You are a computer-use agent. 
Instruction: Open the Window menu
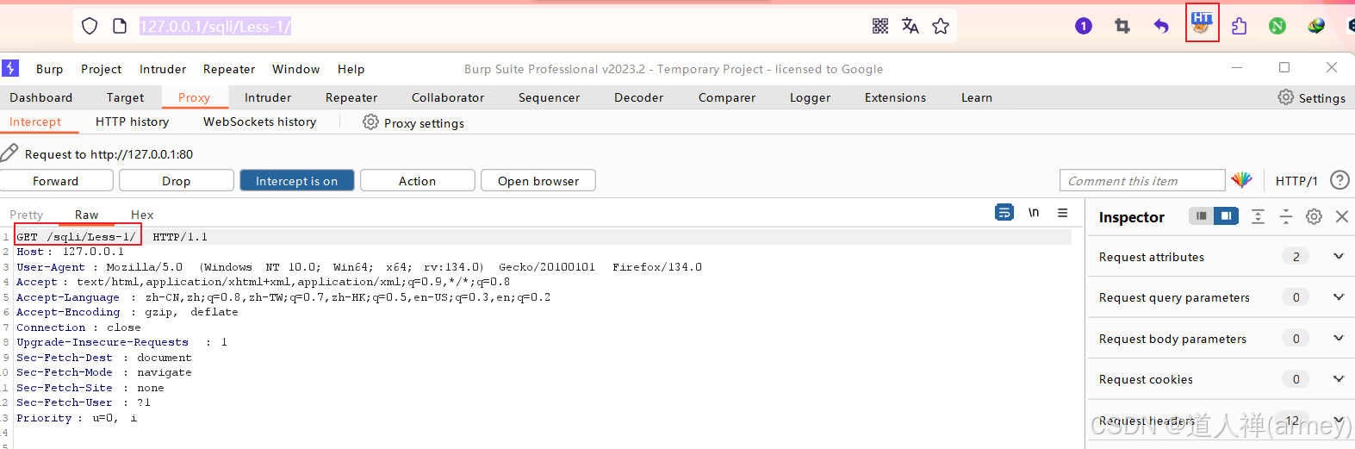[295, 69]
